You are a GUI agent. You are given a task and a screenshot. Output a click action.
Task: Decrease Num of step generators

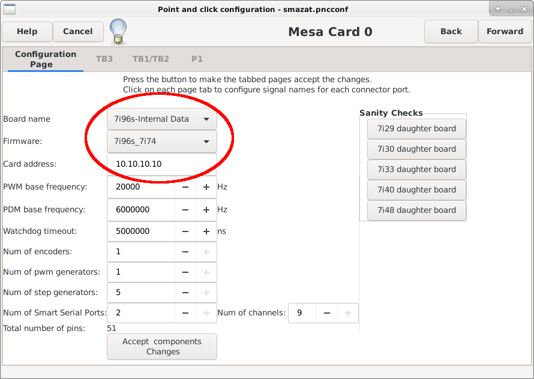pos(185,293)
